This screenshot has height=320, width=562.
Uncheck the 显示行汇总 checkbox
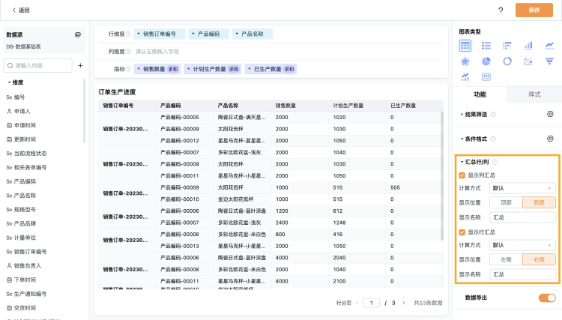point(462,232)
